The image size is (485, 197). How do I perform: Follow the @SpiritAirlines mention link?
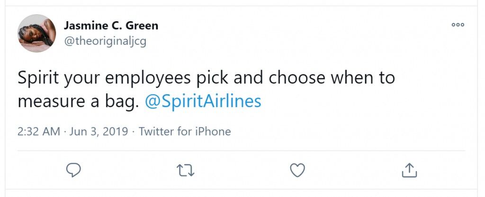coord(203,102)
